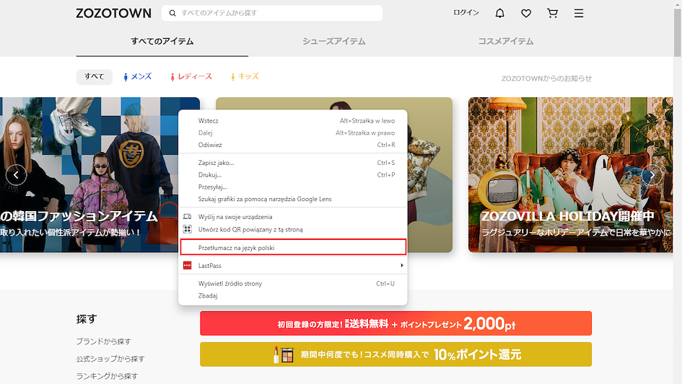Switch to すべてのアイテム tab

coord(162,42)
